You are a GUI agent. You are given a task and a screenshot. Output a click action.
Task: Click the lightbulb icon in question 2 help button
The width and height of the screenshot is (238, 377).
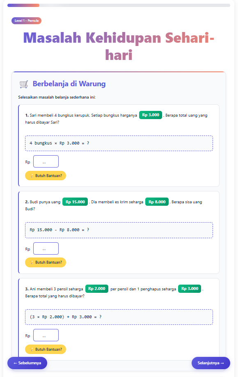click(32, 262)
